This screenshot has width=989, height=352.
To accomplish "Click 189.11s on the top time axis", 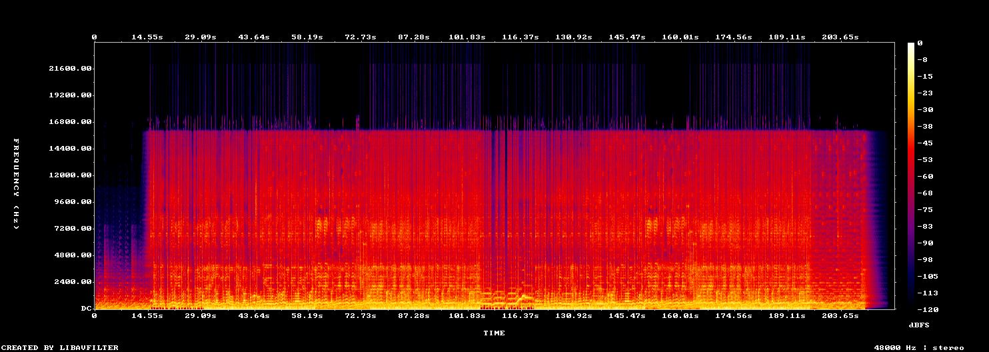I will [x=787, y=37].
